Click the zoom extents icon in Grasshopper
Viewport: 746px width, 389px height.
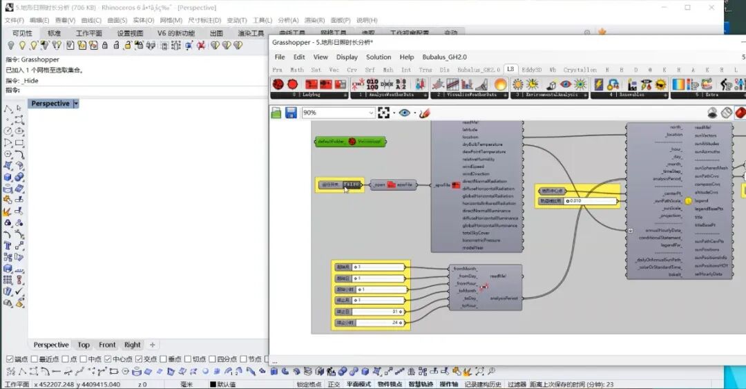(x=383, y=113)
